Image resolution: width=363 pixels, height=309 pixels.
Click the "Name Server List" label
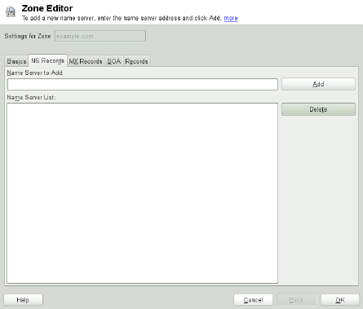[x=31, y=97]
